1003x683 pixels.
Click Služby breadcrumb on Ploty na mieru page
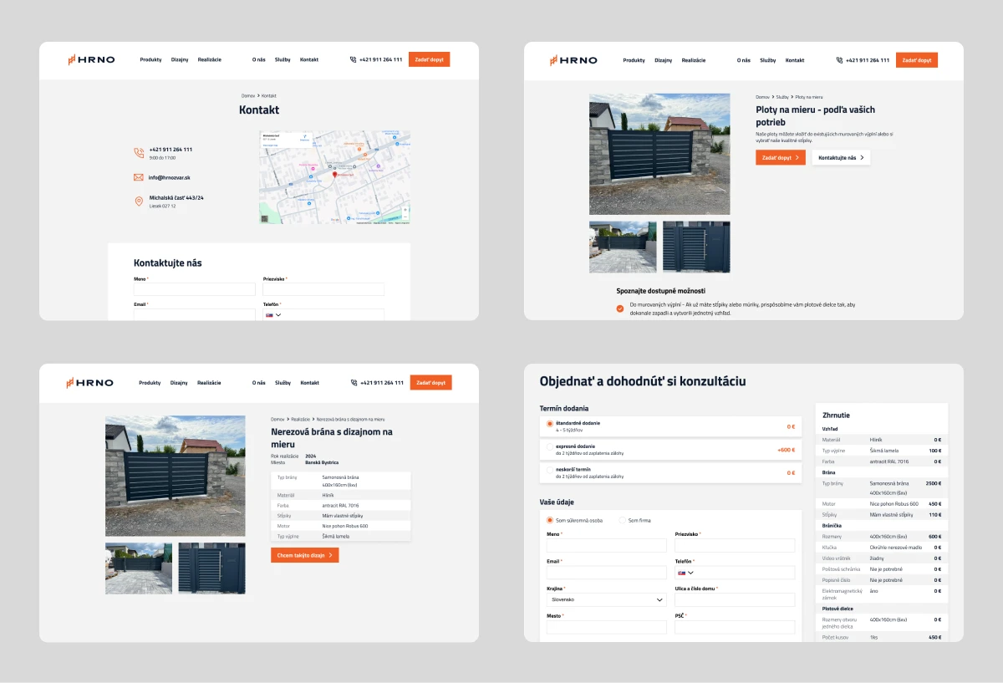pyautogui.click(x=782, y=97)
